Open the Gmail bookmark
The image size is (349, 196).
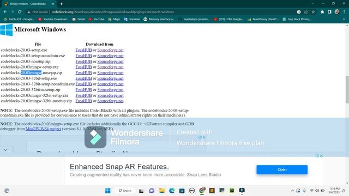tap(79, 20)
